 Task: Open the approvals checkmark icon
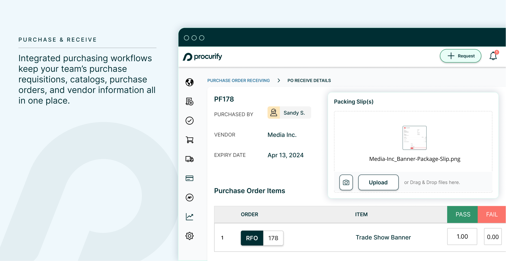pyautogui.click(x=189, y=121)
